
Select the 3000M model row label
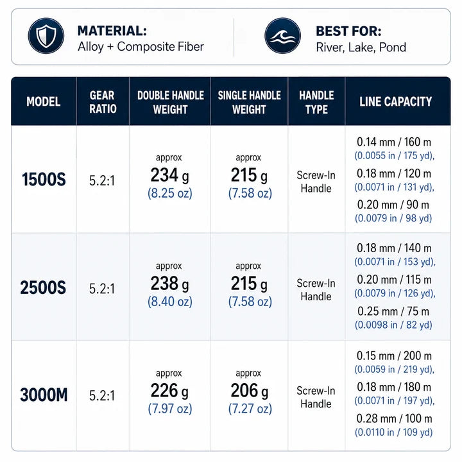coord(44,395)
